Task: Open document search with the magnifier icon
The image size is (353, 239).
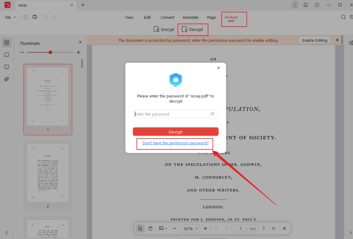Action: pyautogui.click(x=343, y=17)
